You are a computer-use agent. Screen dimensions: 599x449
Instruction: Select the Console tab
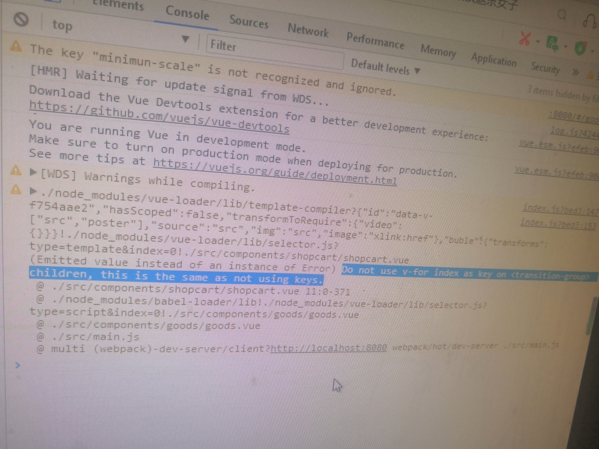coord(188,14)
